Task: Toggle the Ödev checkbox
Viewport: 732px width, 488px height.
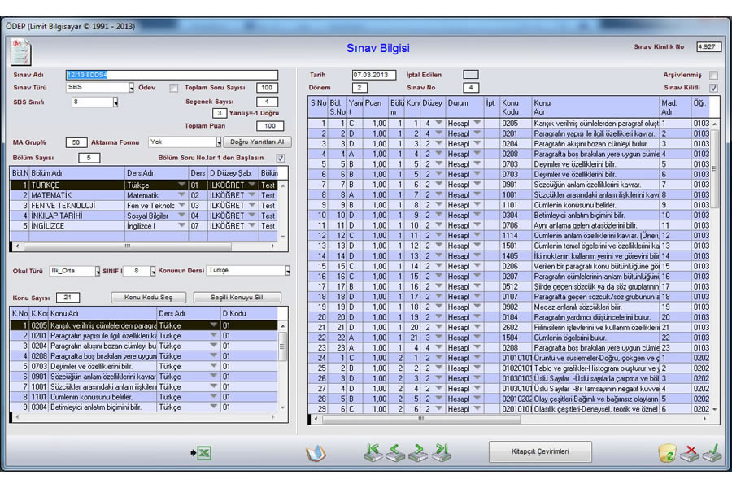Action: (x=173, y=88)
